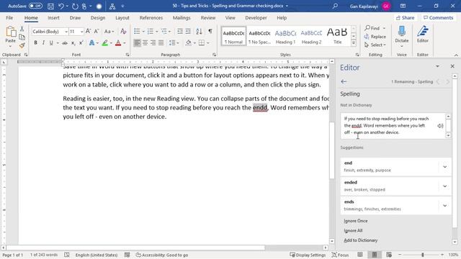This screenshot has height=259, width=461.
Task: Center the paragraph text
Action: coord(145,43)
